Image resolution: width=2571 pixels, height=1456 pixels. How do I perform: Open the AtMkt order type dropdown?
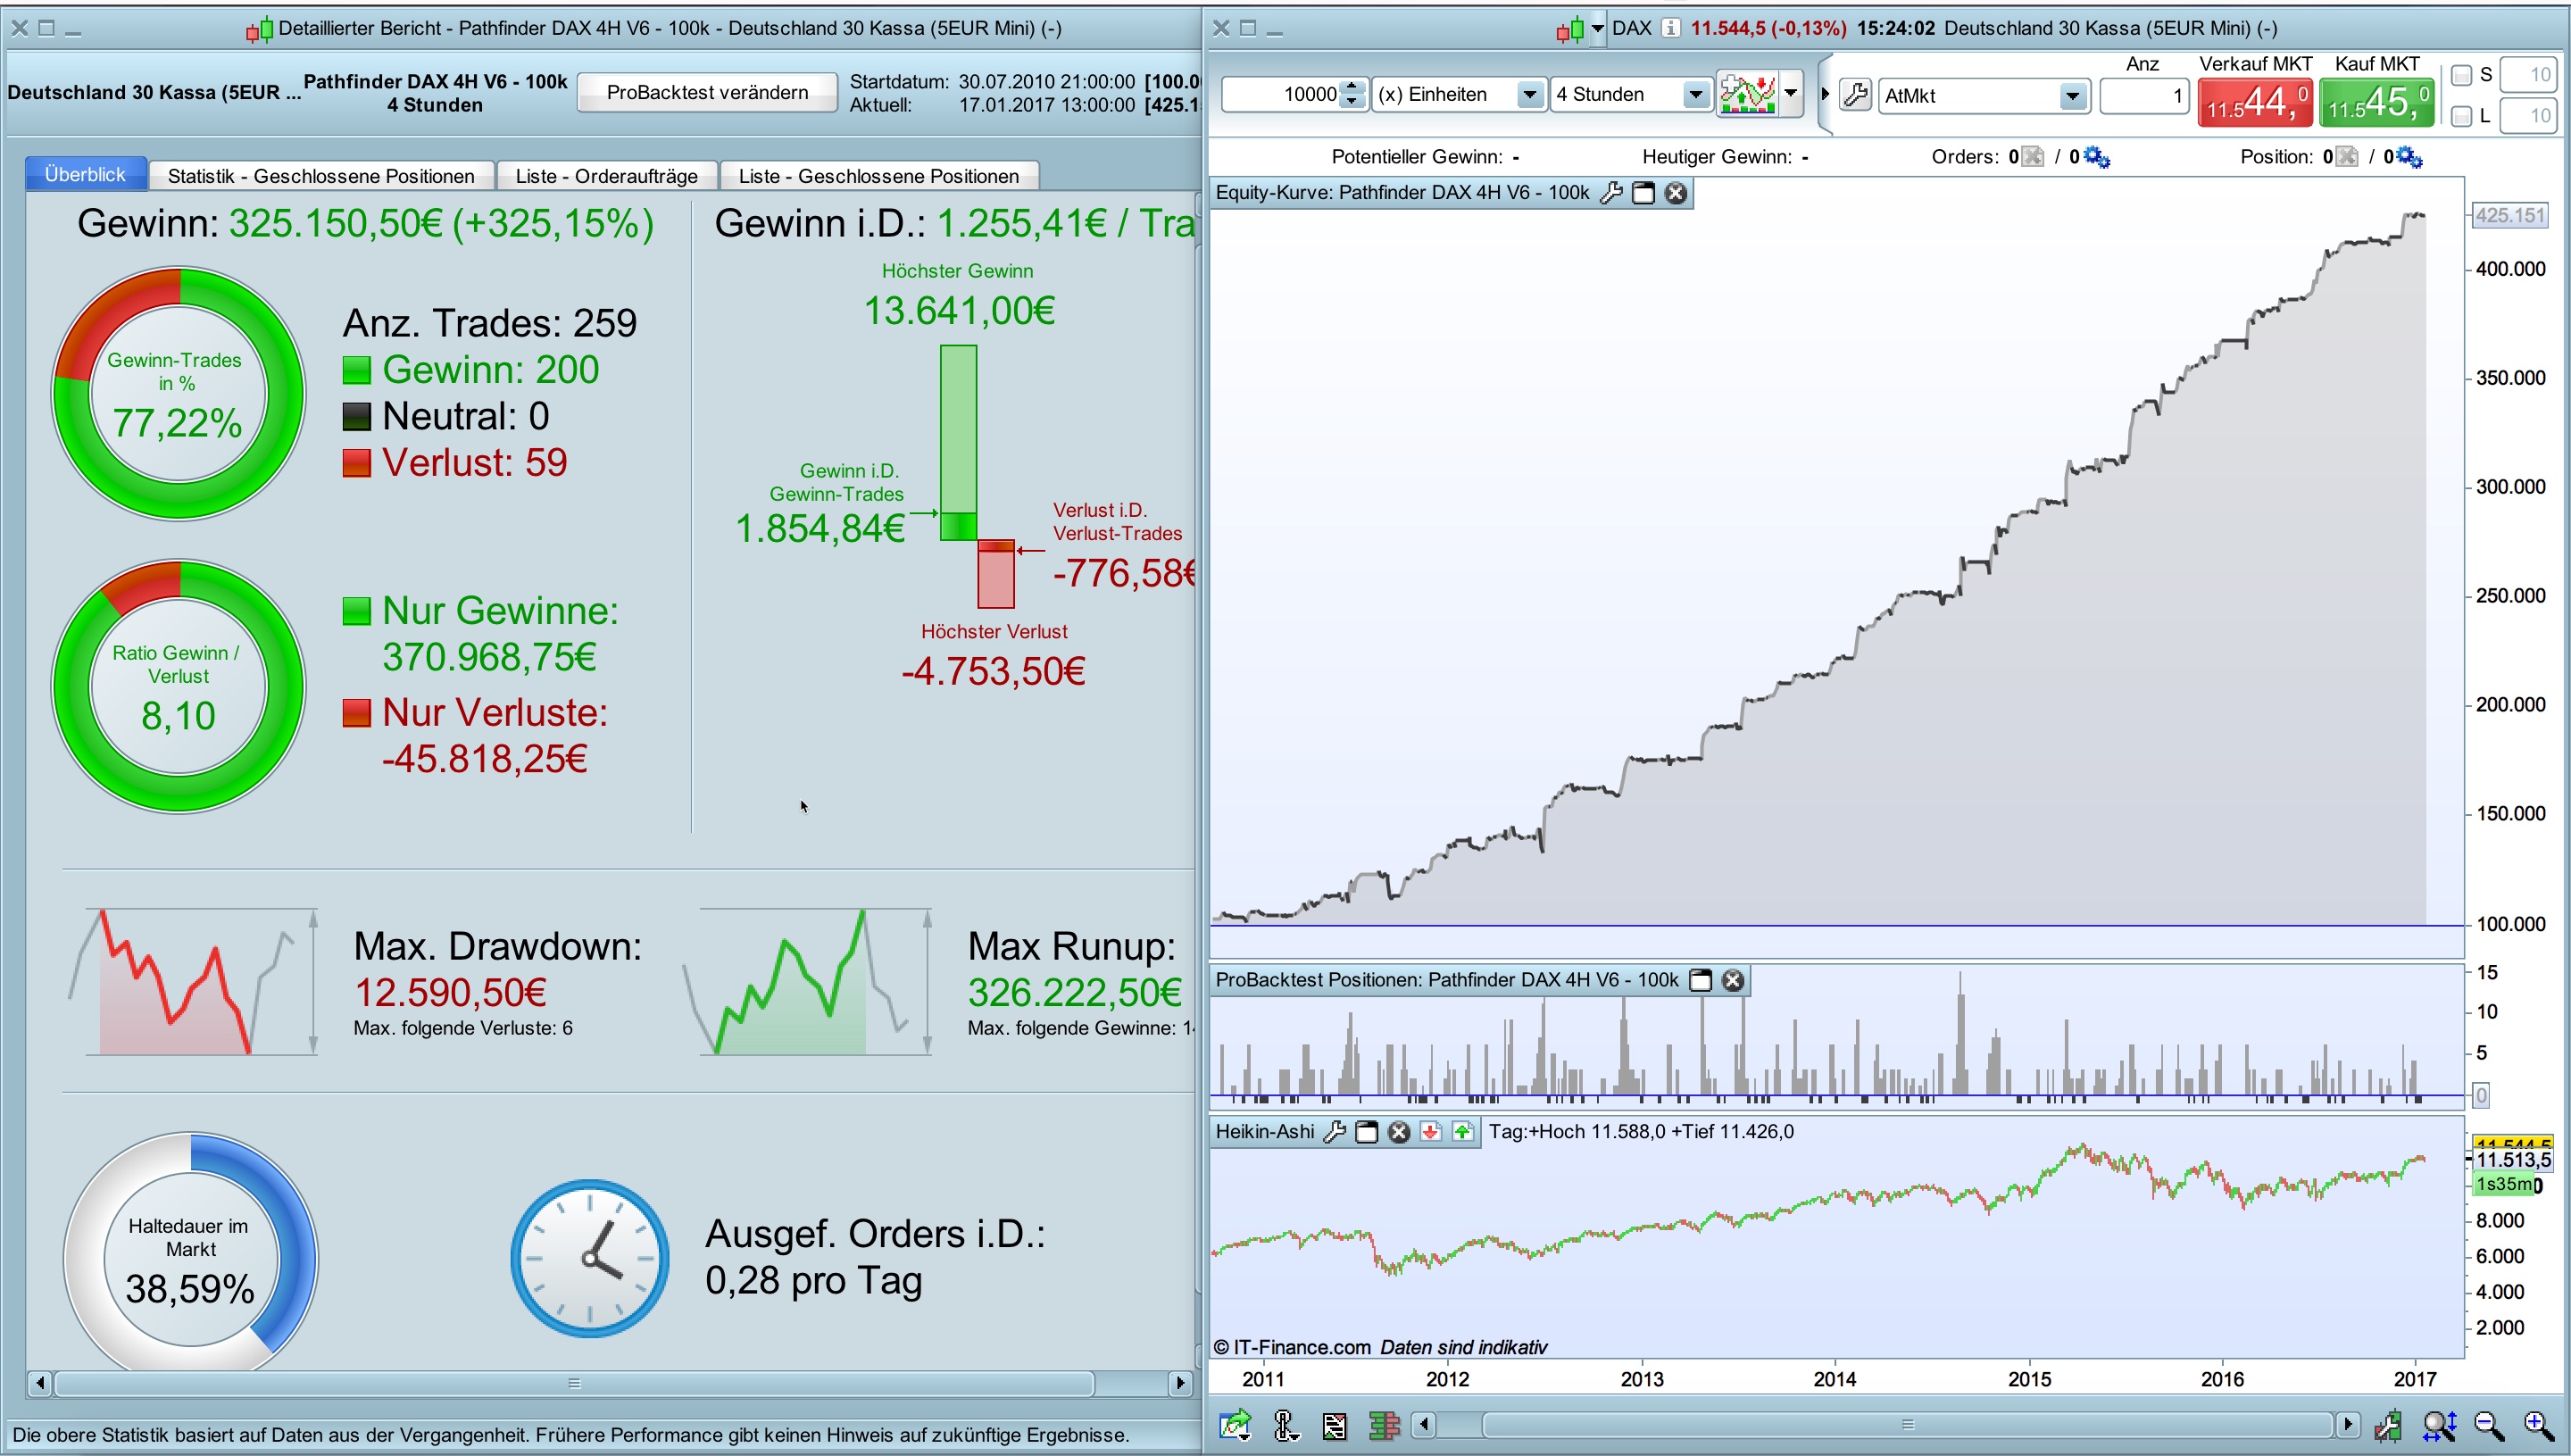(2072, 96)
